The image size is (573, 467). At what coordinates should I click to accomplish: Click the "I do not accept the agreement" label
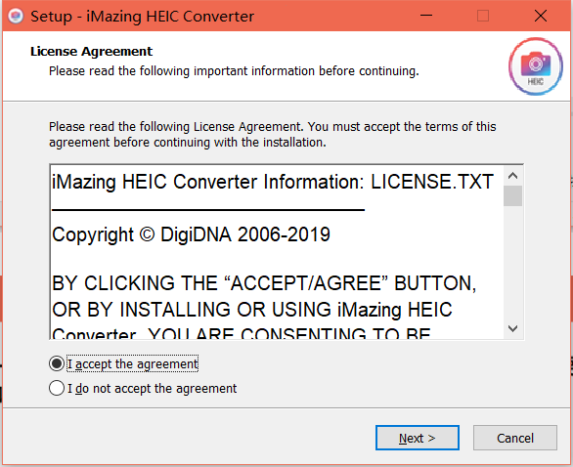coord(152,389)
